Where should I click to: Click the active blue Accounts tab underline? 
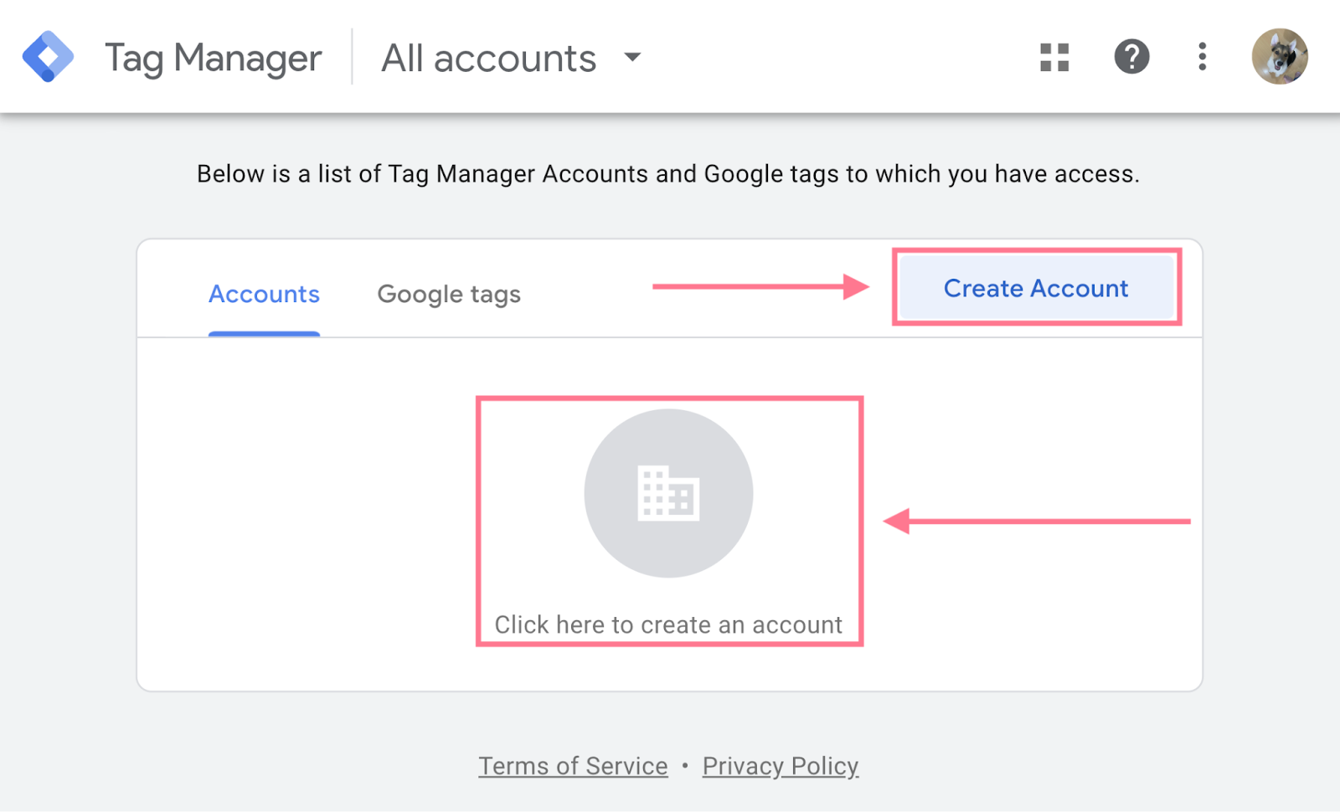pyautogui.click(x=264, y=332)
